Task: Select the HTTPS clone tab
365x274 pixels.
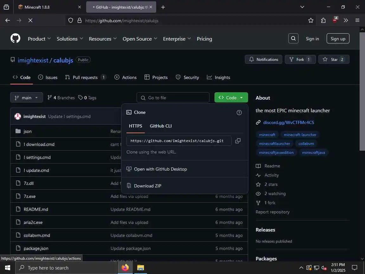Action: coord(136,126)
